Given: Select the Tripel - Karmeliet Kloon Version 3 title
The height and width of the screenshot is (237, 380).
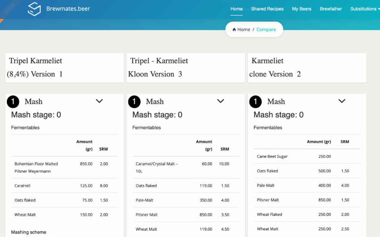Looking at the screenshot, I should pos(158,67).
